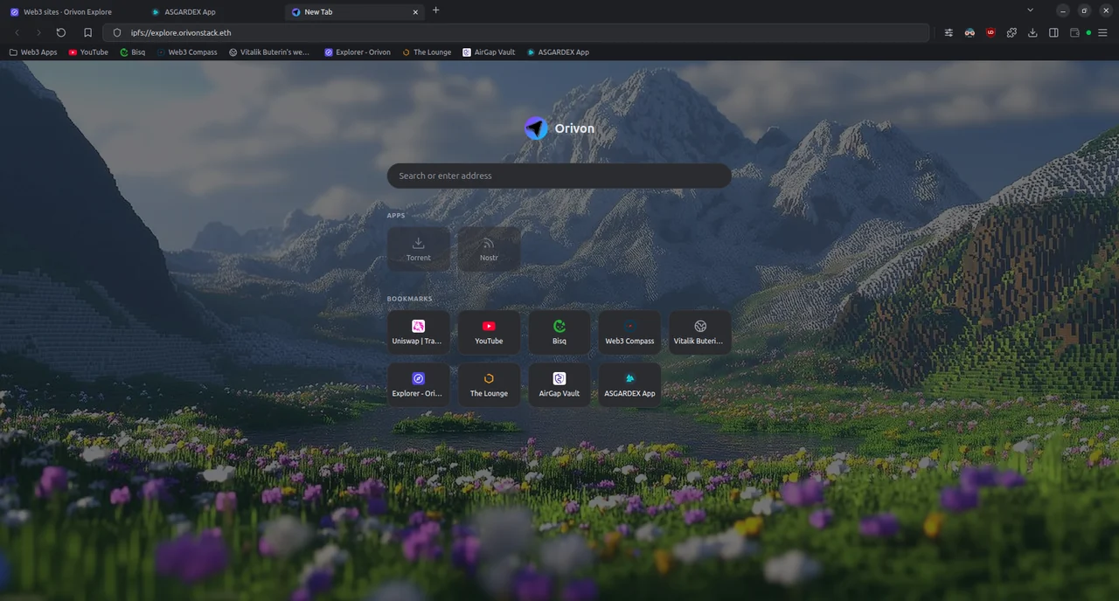Expand the tab list chevron
The width and height of the screenshot is (1119, 601).
[1030, 10]
